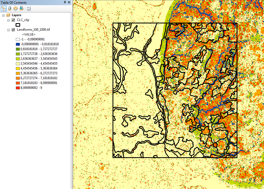
Task: Click label "-0,090909091 - 0,818181818"
Action: [x=40, y=44]
